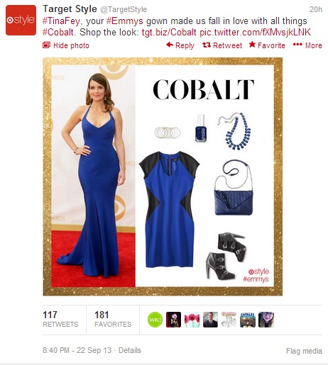View the 117 Retweets list
Image resolution: width=328 pixels, height=365 pixels.
(60, 319)
